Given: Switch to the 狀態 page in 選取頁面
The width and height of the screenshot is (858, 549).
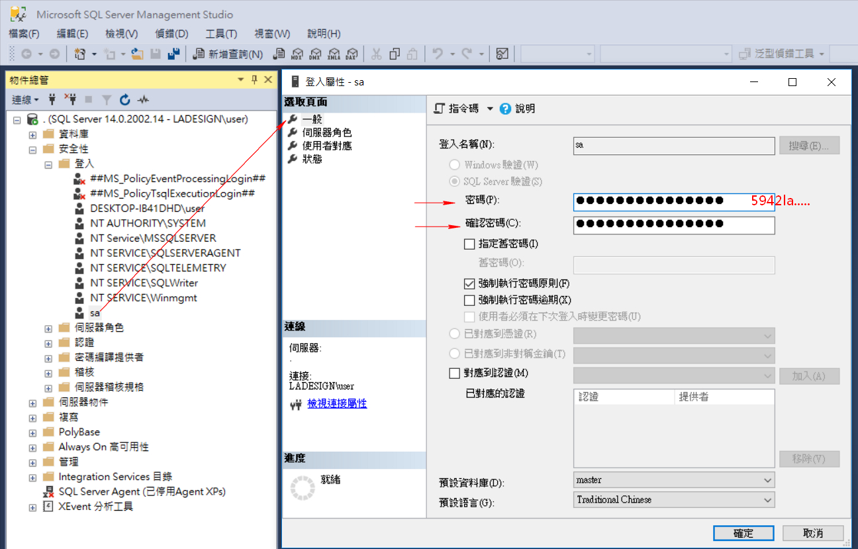Looking at the screenshot, I should 313,159.
